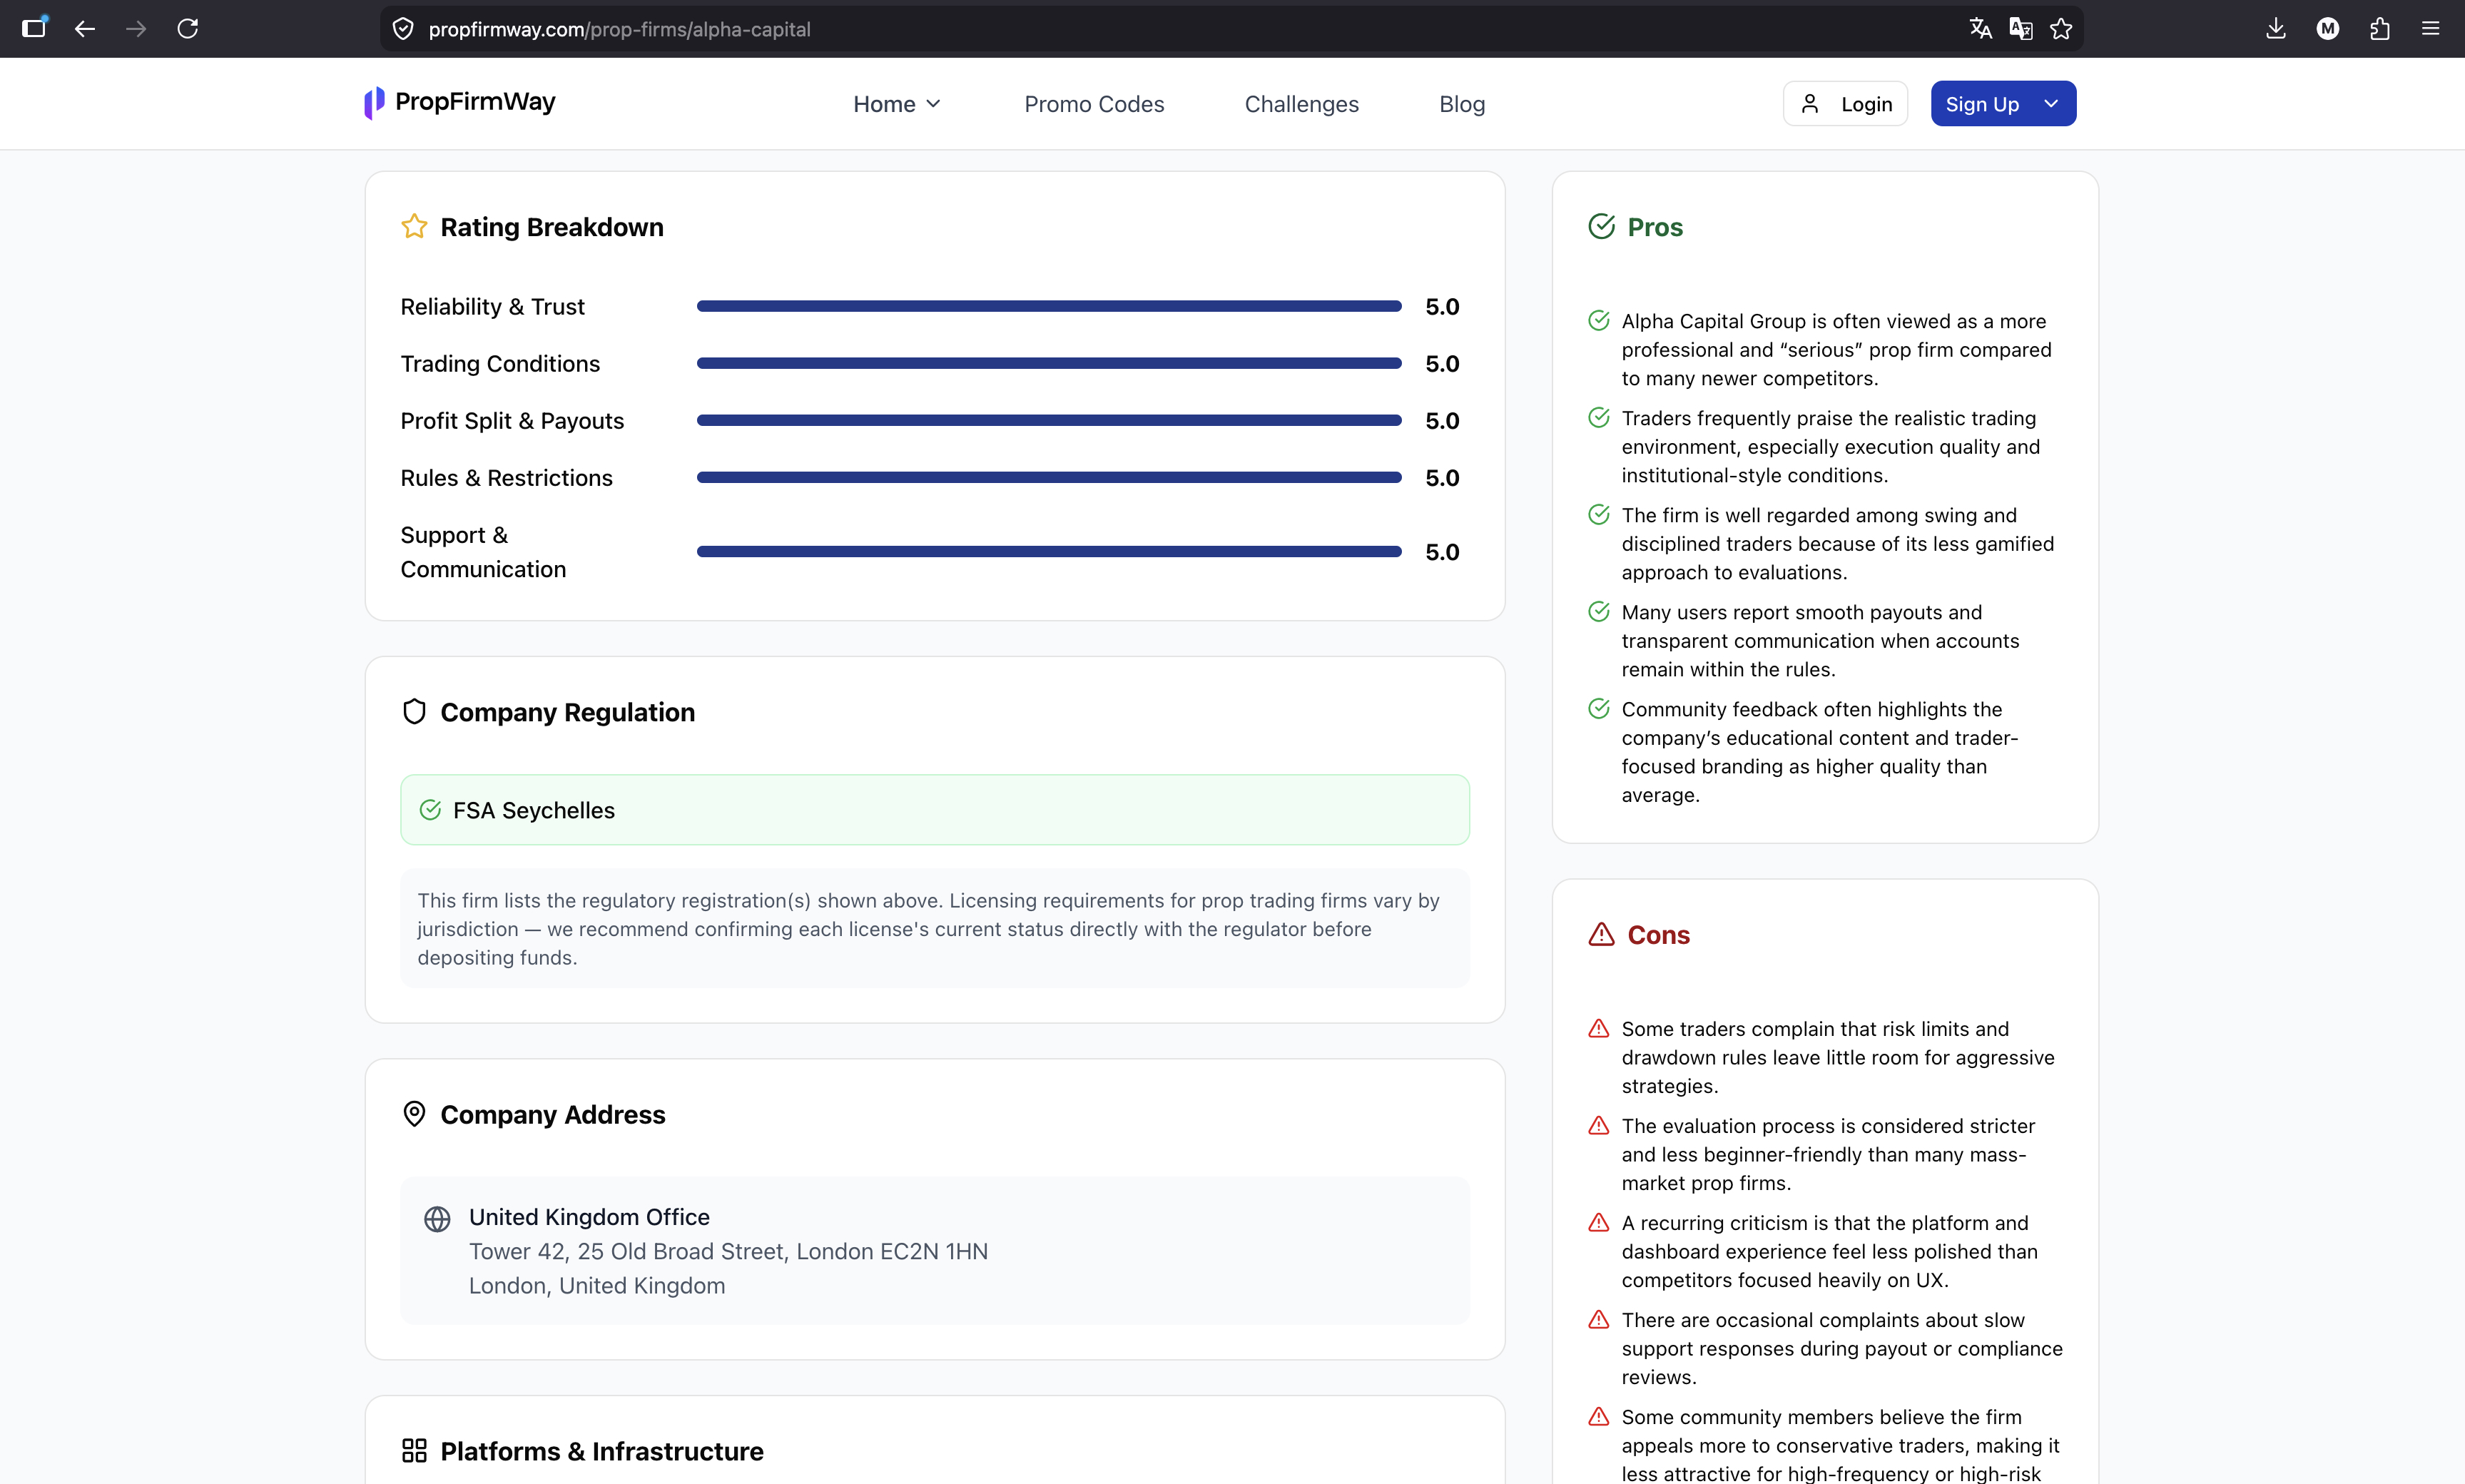The width and height of the screenshot is (2465, 1484).
Task: Click the Reliability & Trust rating bar
Action: click(x=1049, y=306)
